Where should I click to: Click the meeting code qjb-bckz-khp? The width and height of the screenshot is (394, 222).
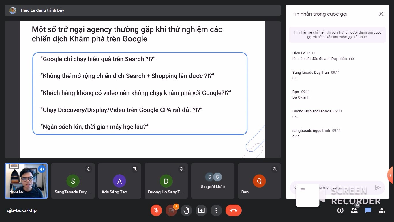(x=22, y=210)
